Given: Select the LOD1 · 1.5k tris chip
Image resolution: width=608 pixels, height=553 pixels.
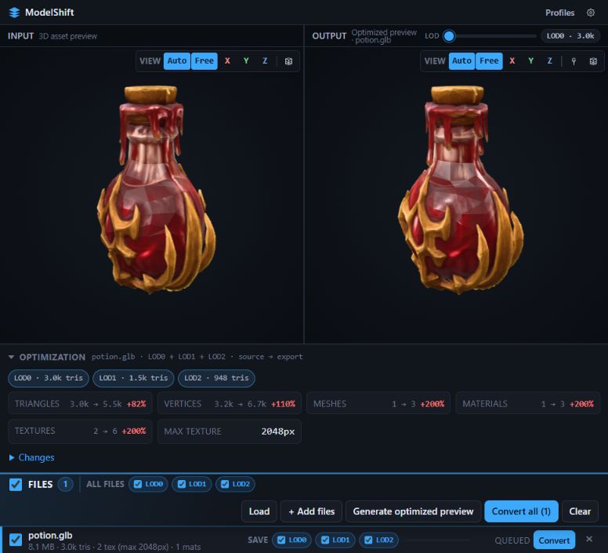Looking at the screenshot, I should point(133,378).
